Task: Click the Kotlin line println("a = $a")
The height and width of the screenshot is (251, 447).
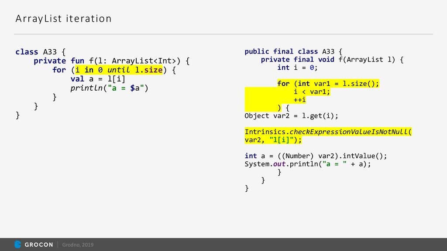Action: pos(110,88)
